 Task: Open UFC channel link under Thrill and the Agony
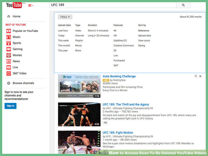tap(128, 108)
